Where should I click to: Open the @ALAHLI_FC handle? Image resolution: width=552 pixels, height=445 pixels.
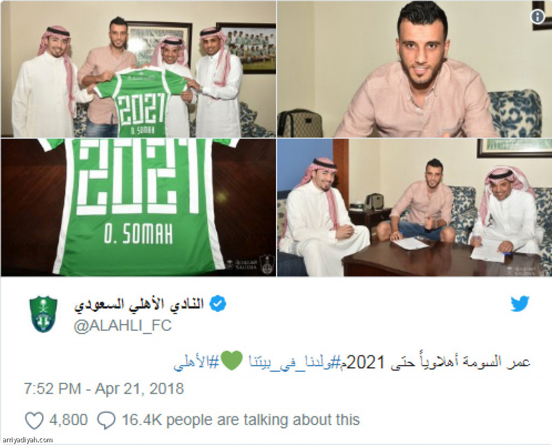[x=122, y=326]
